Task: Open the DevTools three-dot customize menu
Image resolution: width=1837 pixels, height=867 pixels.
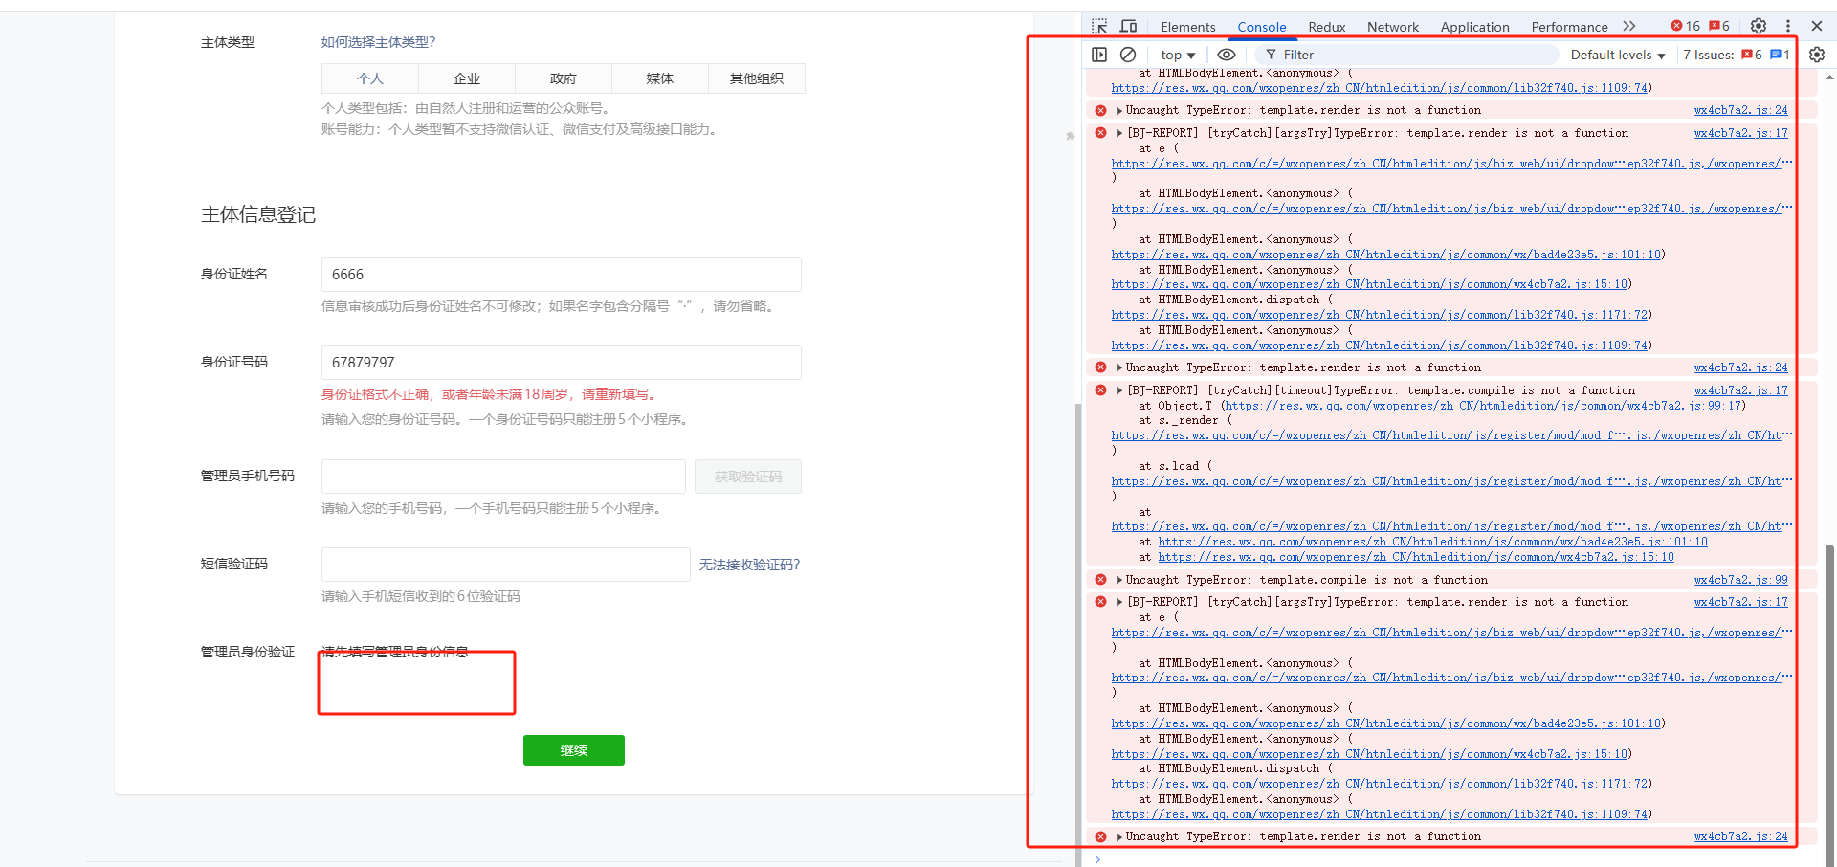Action: 1788,26
